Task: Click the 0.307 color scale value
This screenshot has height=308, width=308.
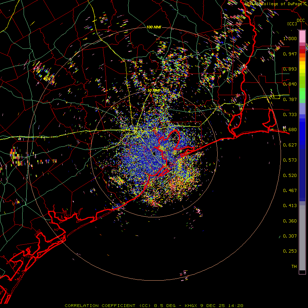Action: tap(290, 236)
